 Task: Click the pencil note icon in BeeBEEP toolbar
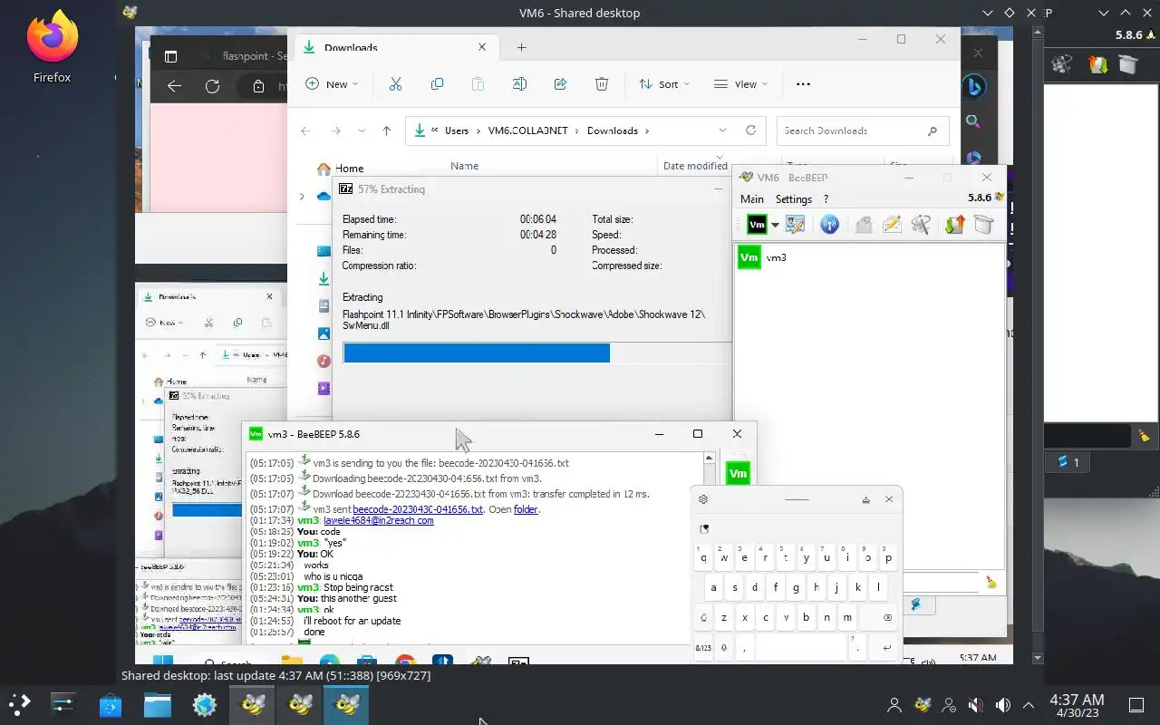pyautogui.click(x=892, y=225)
